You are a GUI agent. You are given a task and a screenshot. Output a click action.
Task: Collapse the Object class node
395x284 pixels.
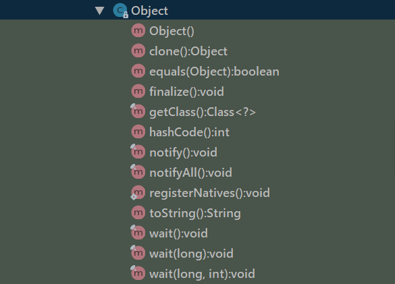[x=99, y=11]
